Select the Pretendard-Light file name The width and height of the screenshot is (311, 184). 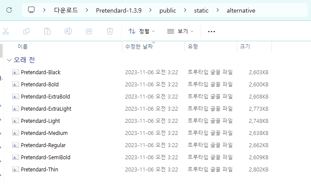pyautogui.click(x=40, y=121)
